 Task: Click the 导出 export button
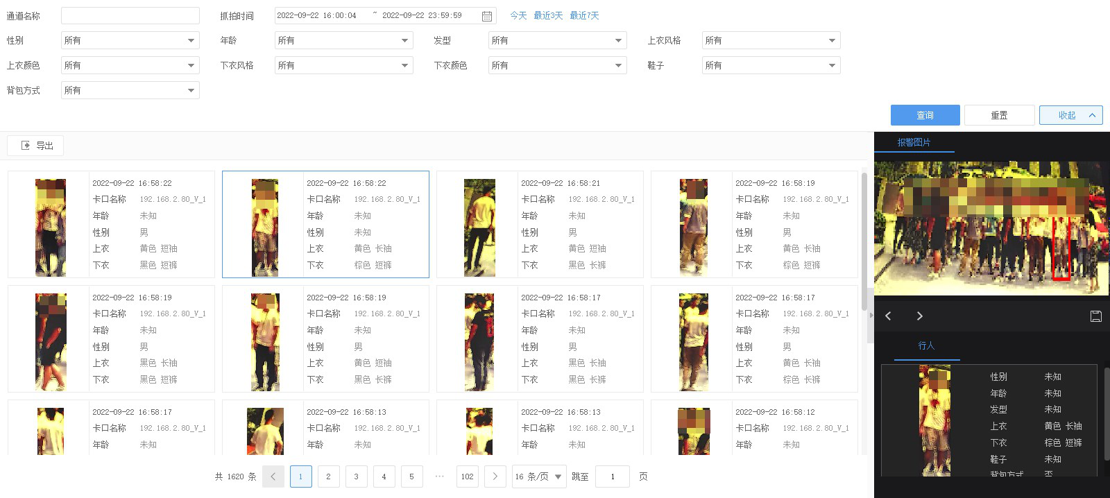36,146
